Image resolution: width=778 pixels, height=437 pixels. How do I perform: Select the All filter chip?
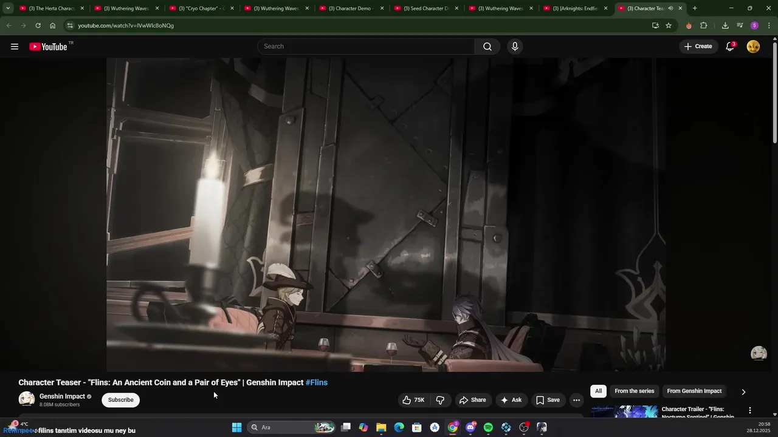click(598, 391)
